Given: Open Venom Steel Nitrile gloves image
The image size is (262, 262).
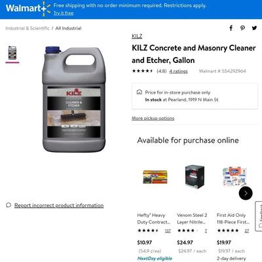Looking at the screenshot, I should click(195, 177).
